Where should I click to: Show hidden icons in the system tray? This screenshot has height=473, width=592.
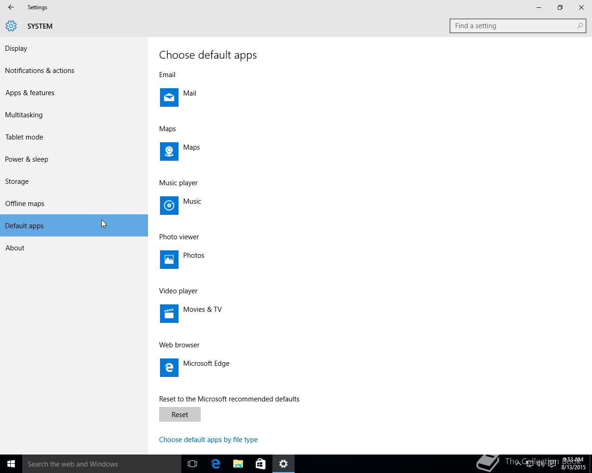[x=518, y=464]
